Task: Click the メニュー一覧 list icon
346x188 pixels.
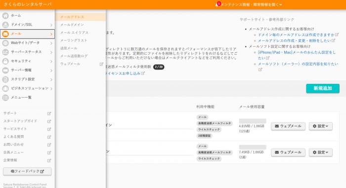Action: [x=5, y=97]
